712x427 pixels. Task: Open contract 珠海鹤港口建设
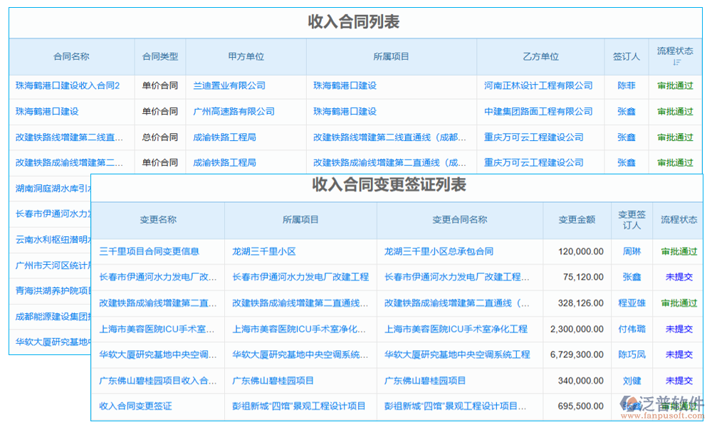[48, 111]
